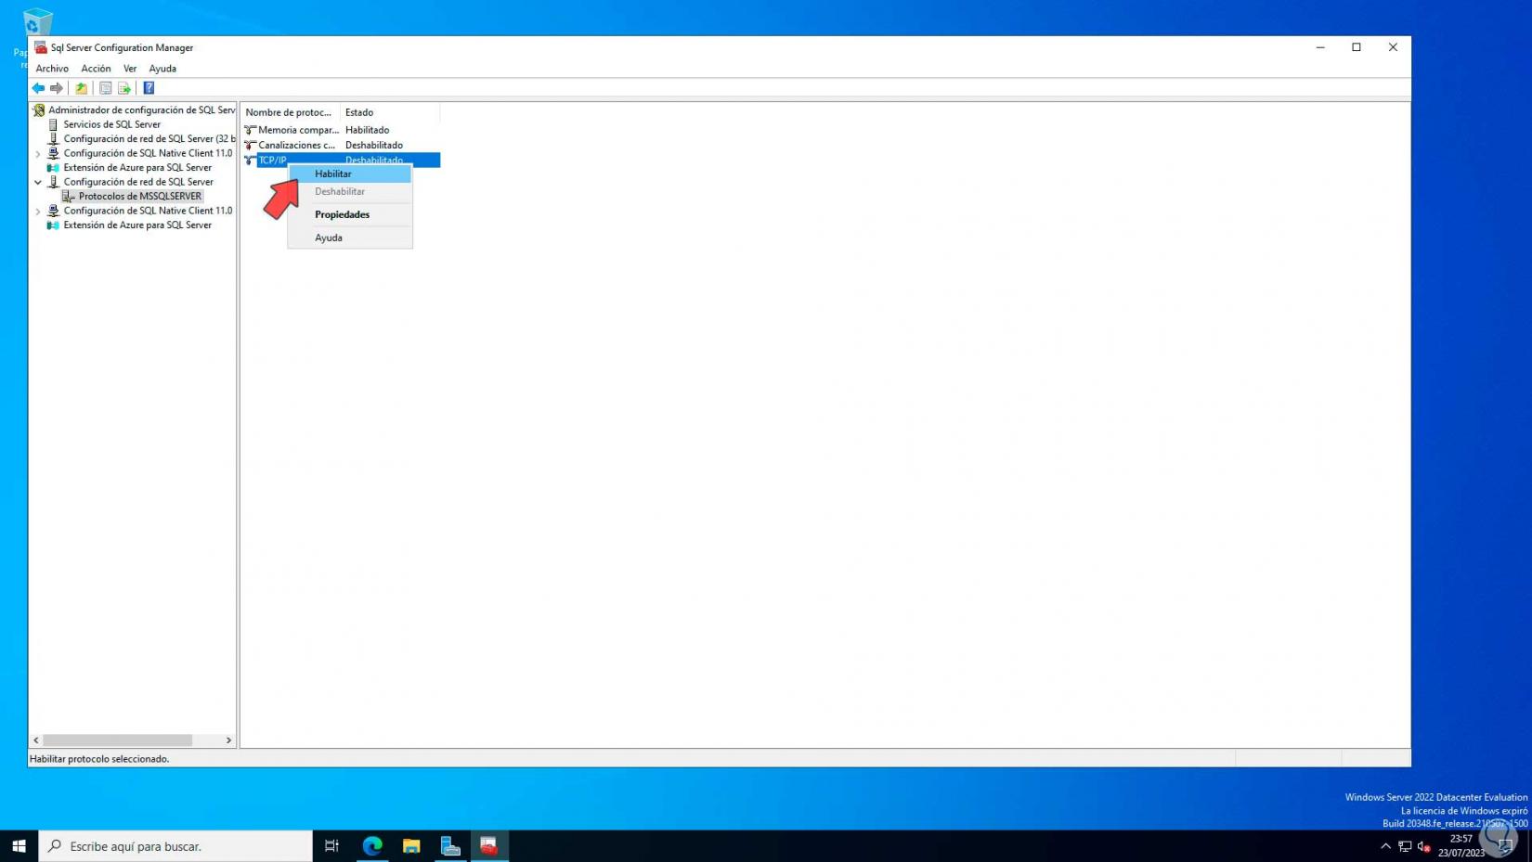Expand the SQL Native Client 11.0 node below Protocolos
Image resolution: width=1532 pixels, height=862 pixels.
click(38, 212)
